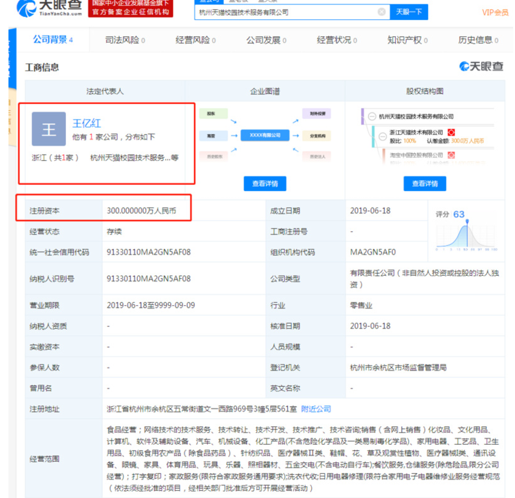Image resolution: width=515 pixels, height=498 pixels.
Task: Select the 股东 node in the enterprise graph
Action: point(213,113)
